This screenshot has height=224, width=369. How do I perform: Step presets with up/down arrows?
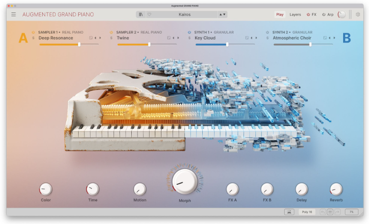pyautogui.click(x=222, y=14)
